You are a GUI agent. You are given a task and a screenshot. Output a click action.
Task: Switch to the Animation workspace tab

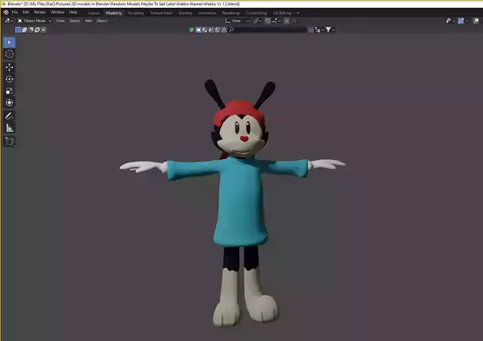[x=207, y=13]
